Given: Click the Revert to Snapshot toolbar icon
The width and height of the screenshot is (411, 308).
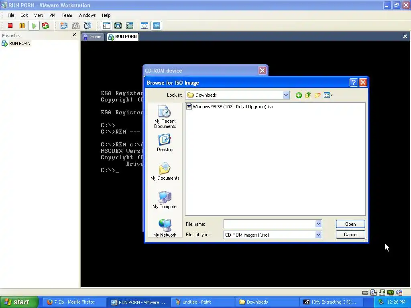Looking at the screenshot, I should tap(76, 25).
